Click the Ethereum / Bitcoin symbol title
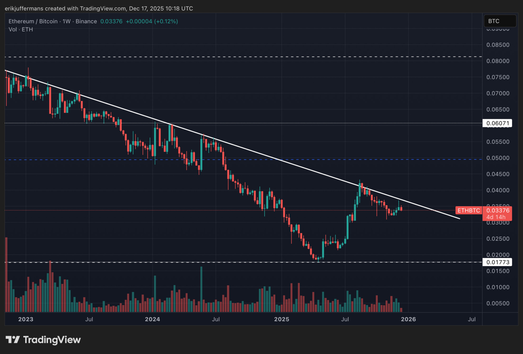Viewport: 523px width, 354px height. click(33, 21)
